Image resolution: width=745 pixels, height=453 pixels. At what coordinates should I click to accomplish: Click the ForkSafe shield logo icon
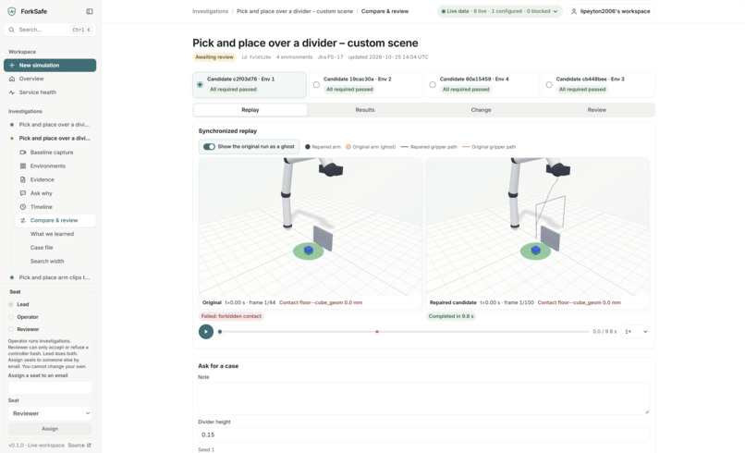(x=12, y=11)
